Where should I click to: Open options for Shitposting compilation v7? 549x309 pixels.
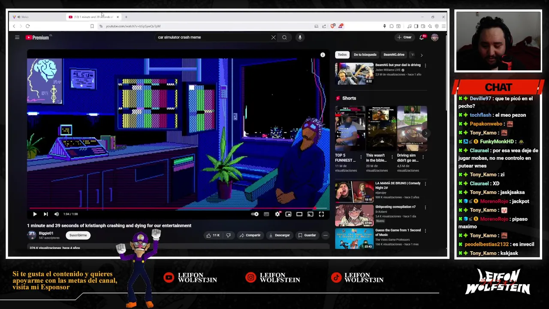pos(425,207)
